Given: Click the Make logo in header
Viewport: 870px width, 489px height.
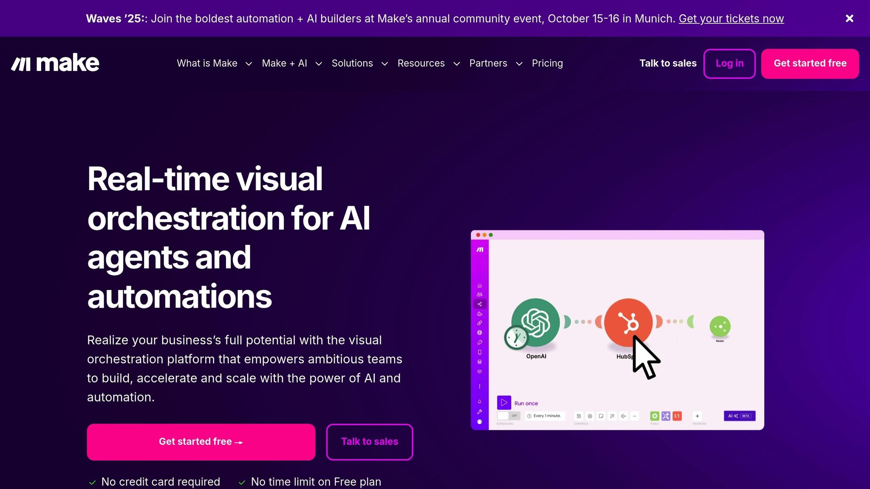Looking at the screenshot, I should point(55,63).
